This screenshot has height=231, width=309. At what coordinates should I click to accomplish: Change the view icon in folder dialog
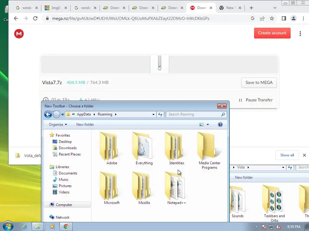(x=201, y=125)
